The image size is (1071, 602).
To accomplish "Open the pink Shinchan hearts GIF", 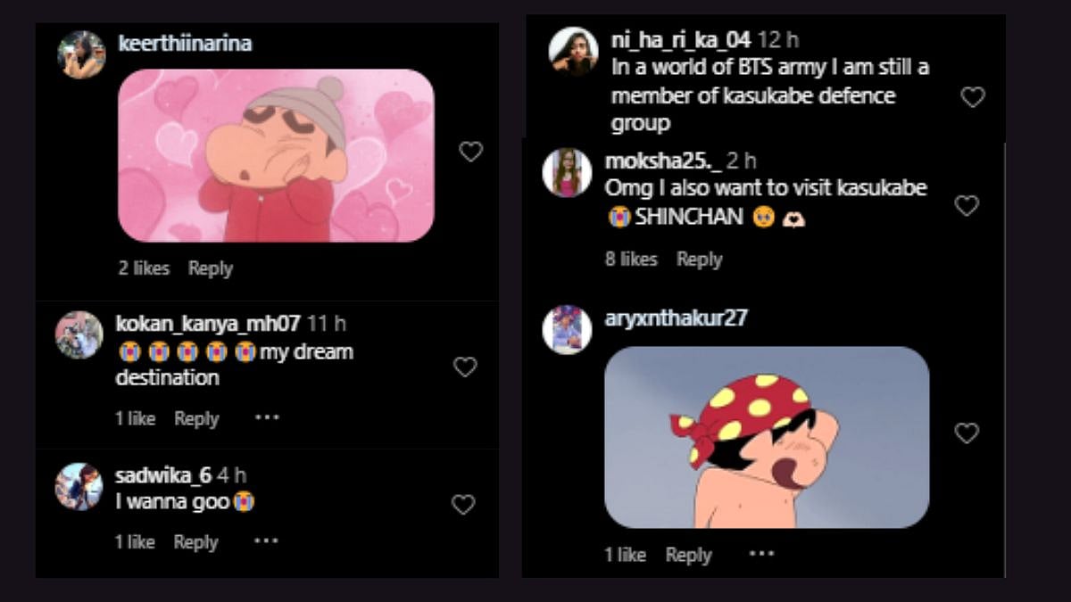I will pyautogui.click(x=276, y=155).
